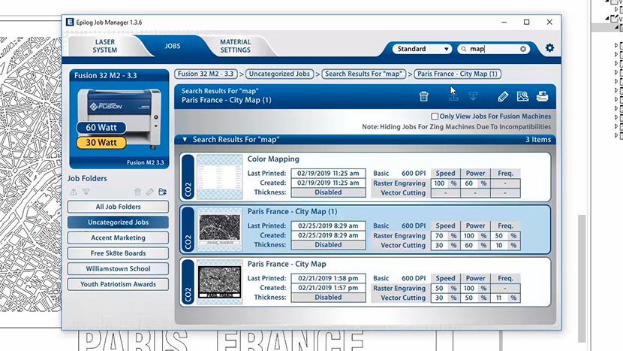This screenshot has height=351, width=623.
Task: Click the print job icon
Action: 542,96
